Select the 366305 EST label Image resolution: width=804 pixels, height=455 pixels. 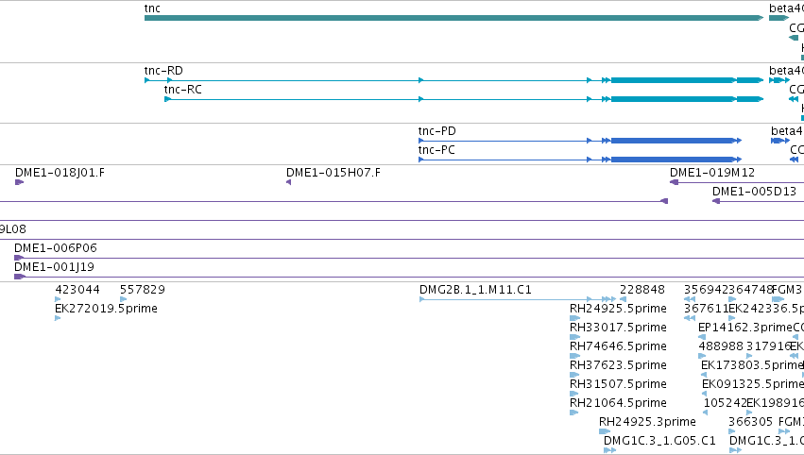tap(751, 422)
